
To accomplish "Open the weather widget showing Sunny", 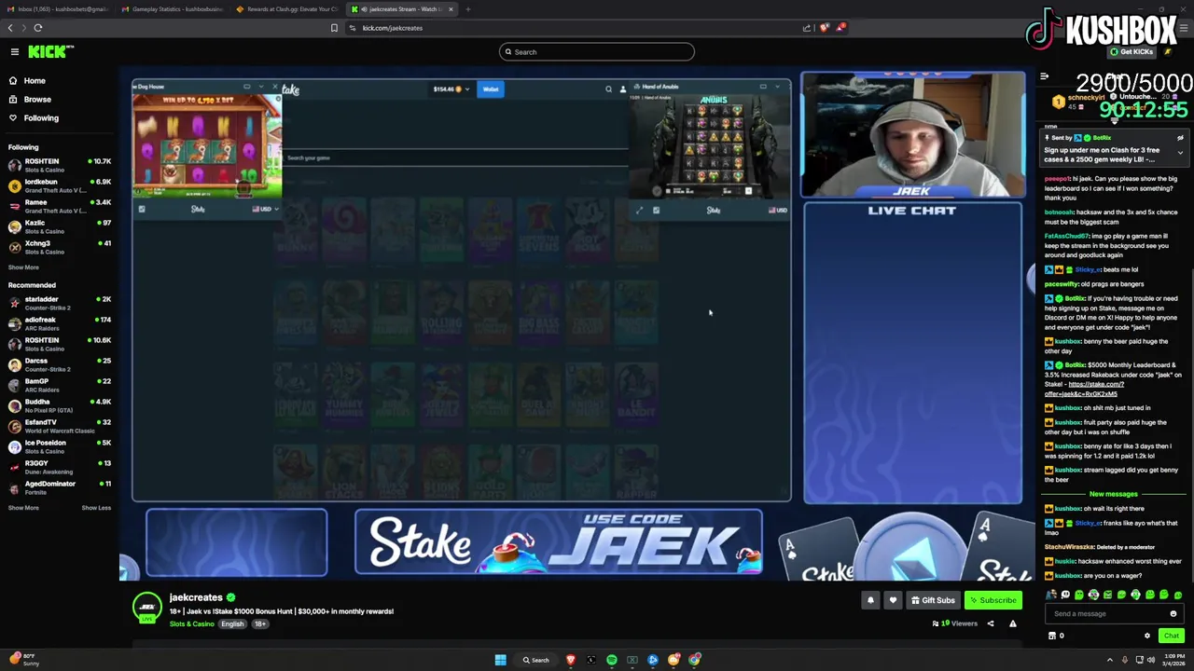I will pyautogui.click(x=24, y=660).
